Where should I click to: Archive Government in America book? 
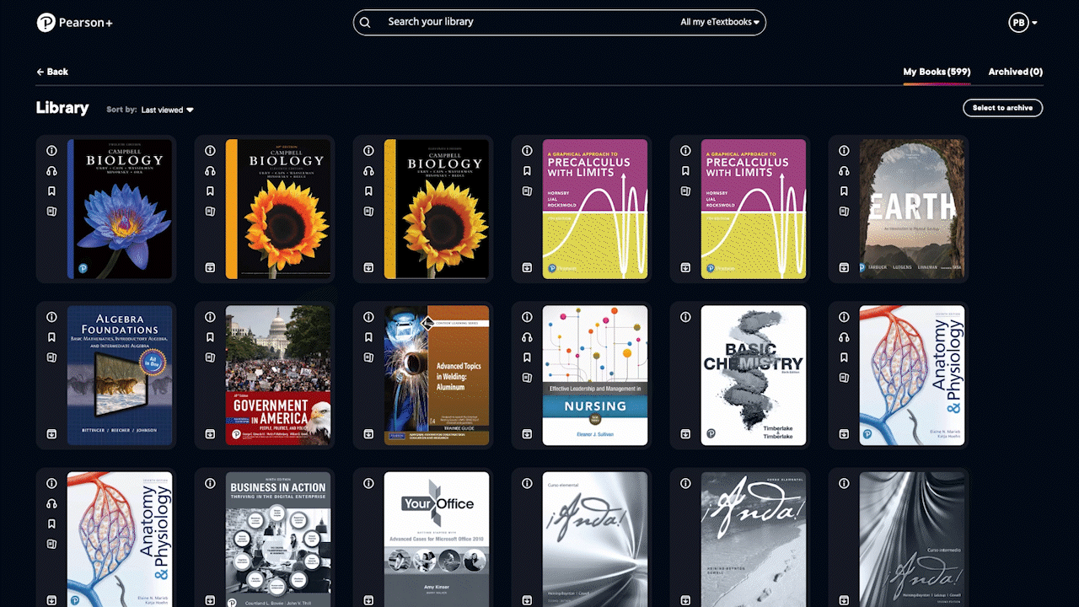click(x=210, y=434)
